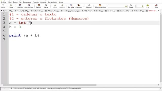Select the active Python.py tab
This screenshot has width=162, height=91.
(152, 11)
